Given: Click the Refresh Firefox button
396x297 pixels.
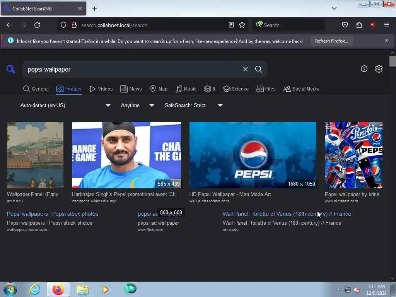Looking at the screenshot, I should tap(331, 41).
